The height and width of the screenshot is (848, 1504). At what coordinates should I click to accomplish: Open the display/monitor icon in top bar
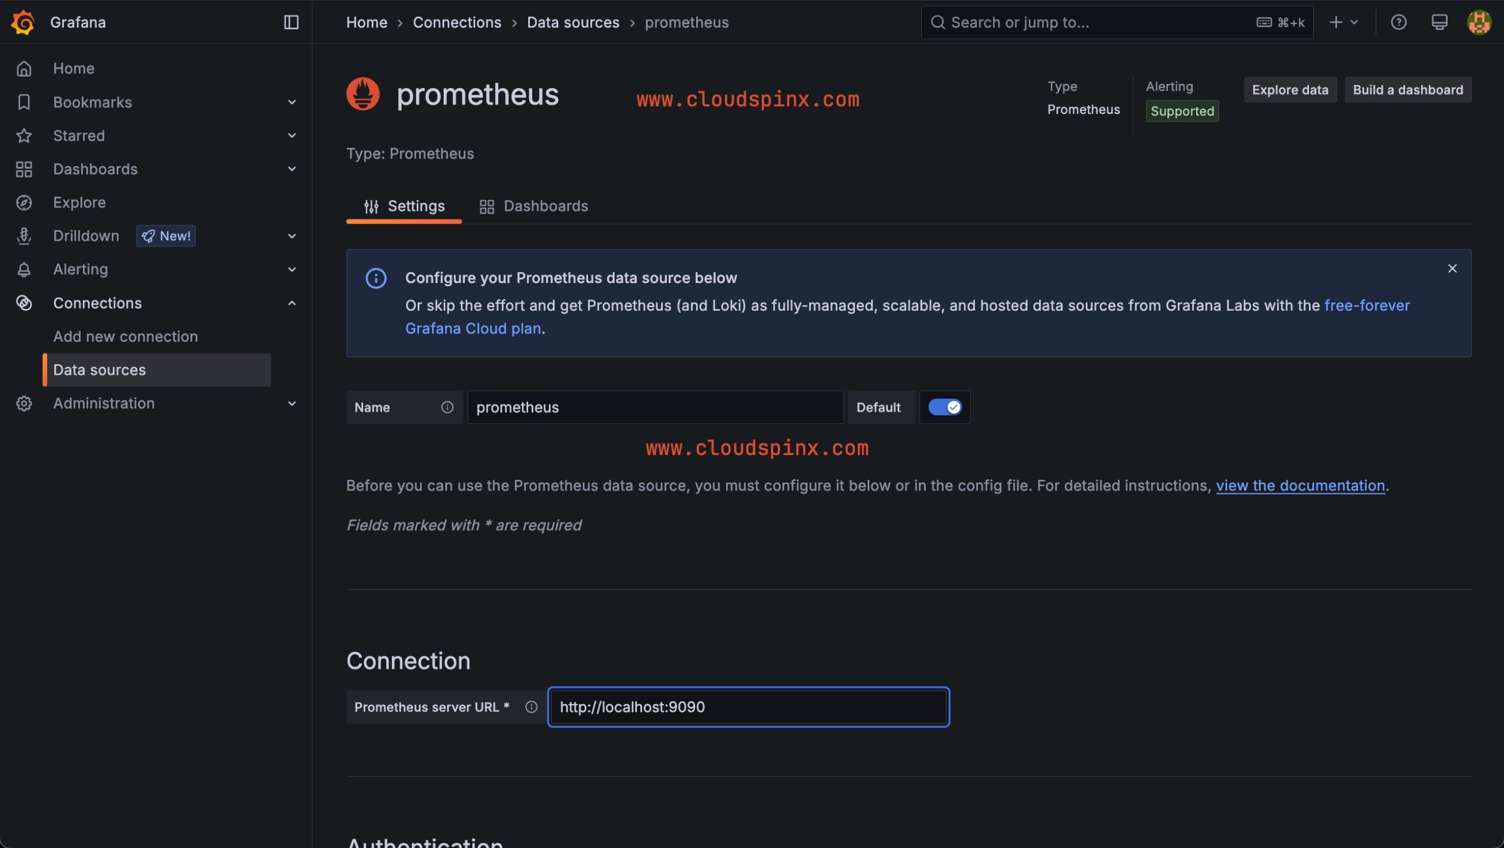(1439, 22)
